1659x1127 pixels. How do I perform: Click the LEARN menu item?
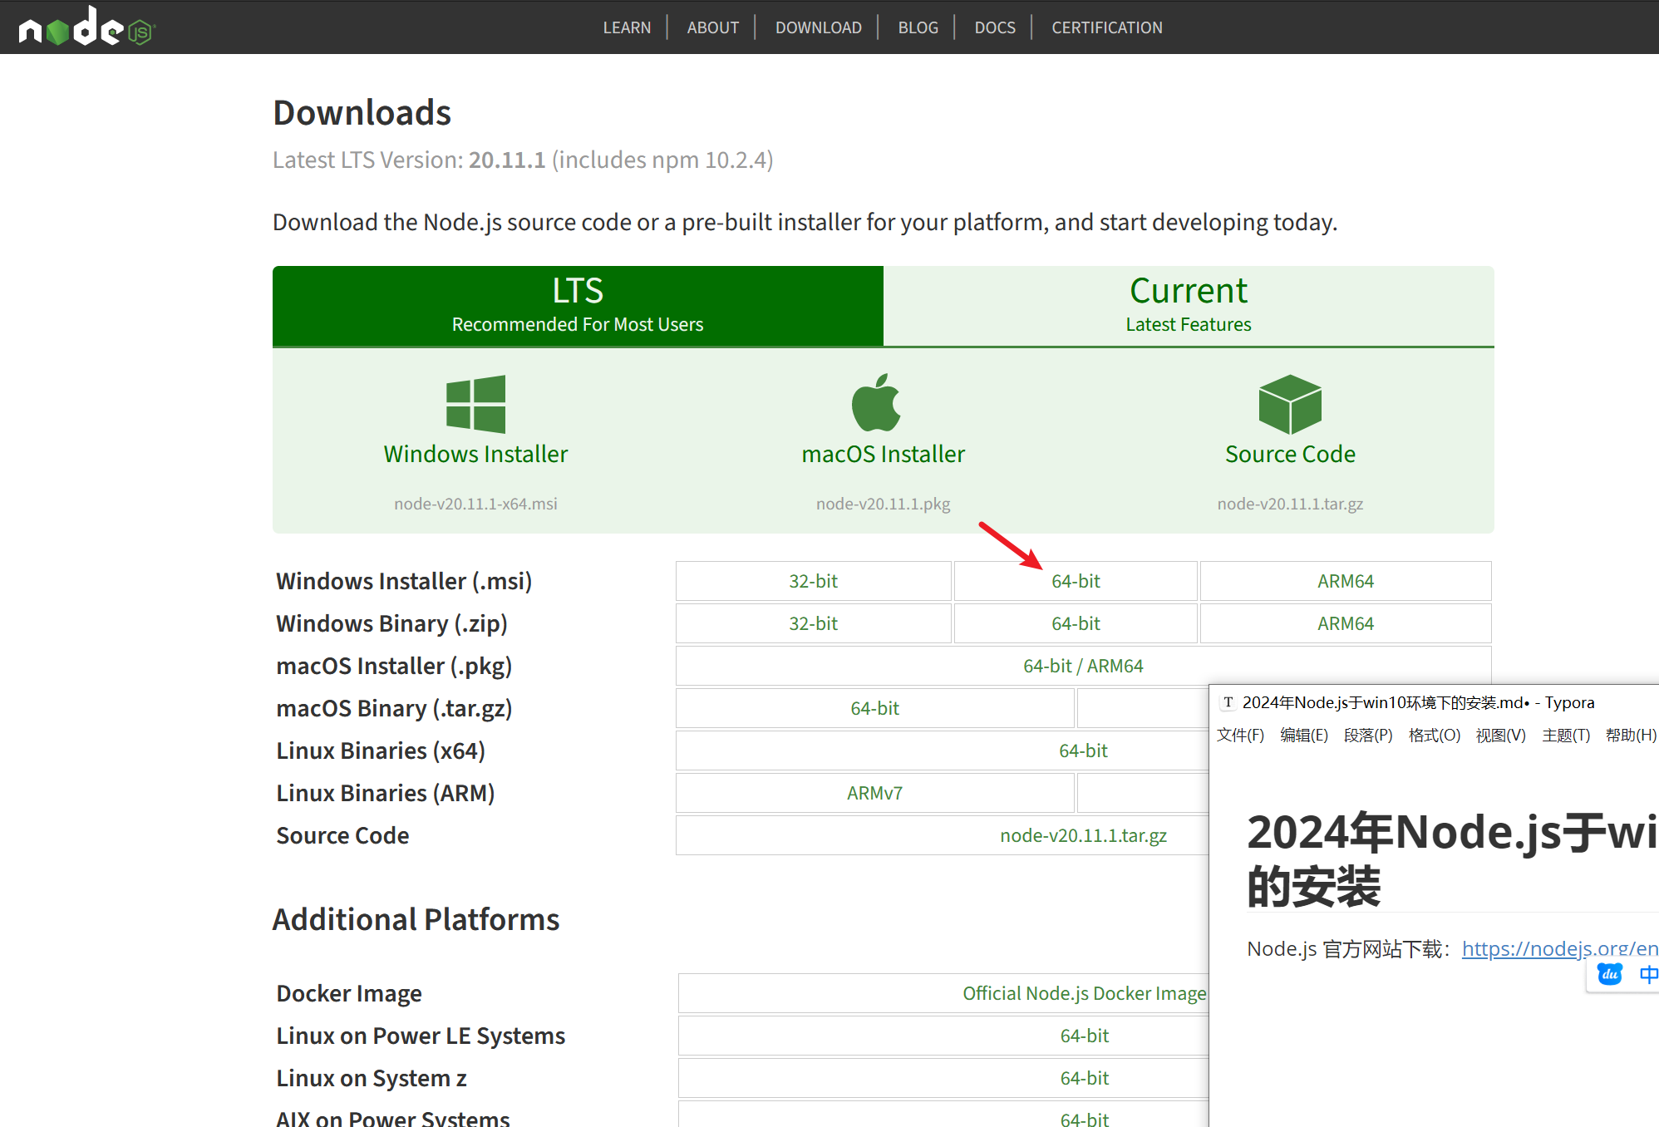coord(625,25)
